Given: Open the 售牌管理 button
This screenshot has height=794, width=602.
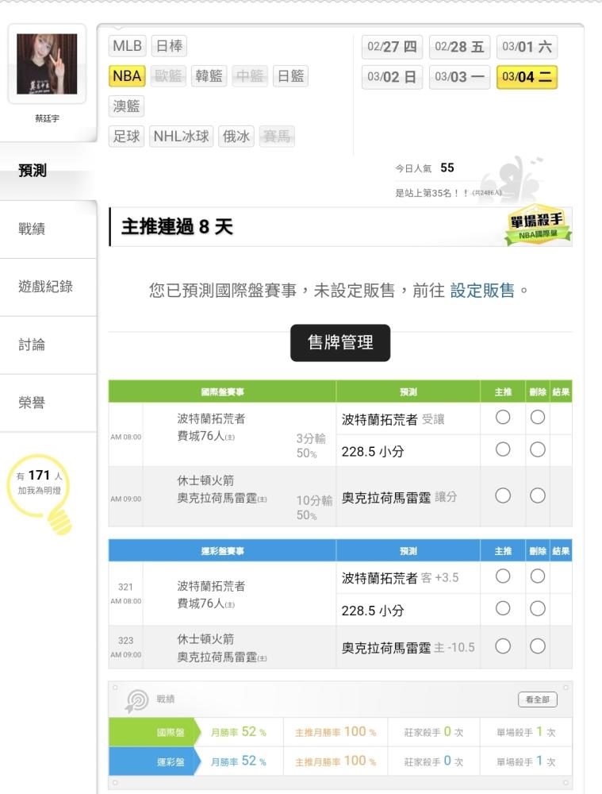Looking at the screenshot, I should [340, 343].
